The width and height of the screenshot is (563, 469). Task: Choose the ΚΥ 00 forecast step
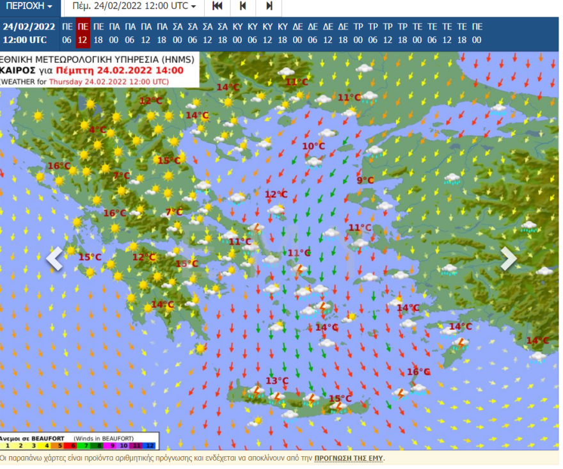click(x=237, y=33)
